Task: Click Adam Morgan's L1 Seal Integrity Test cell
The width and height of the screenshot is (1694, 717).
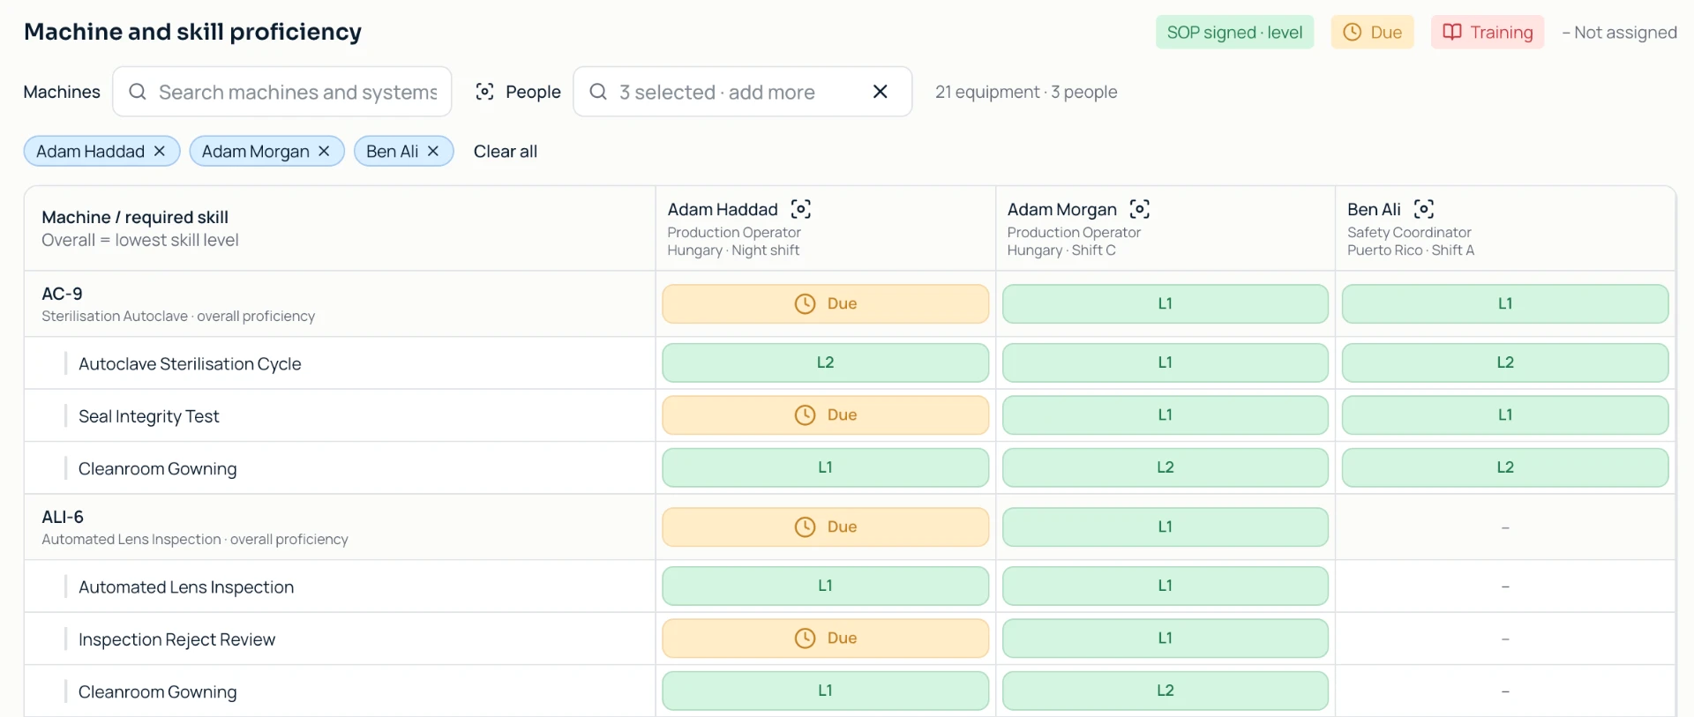Action: pos(1166,415)
